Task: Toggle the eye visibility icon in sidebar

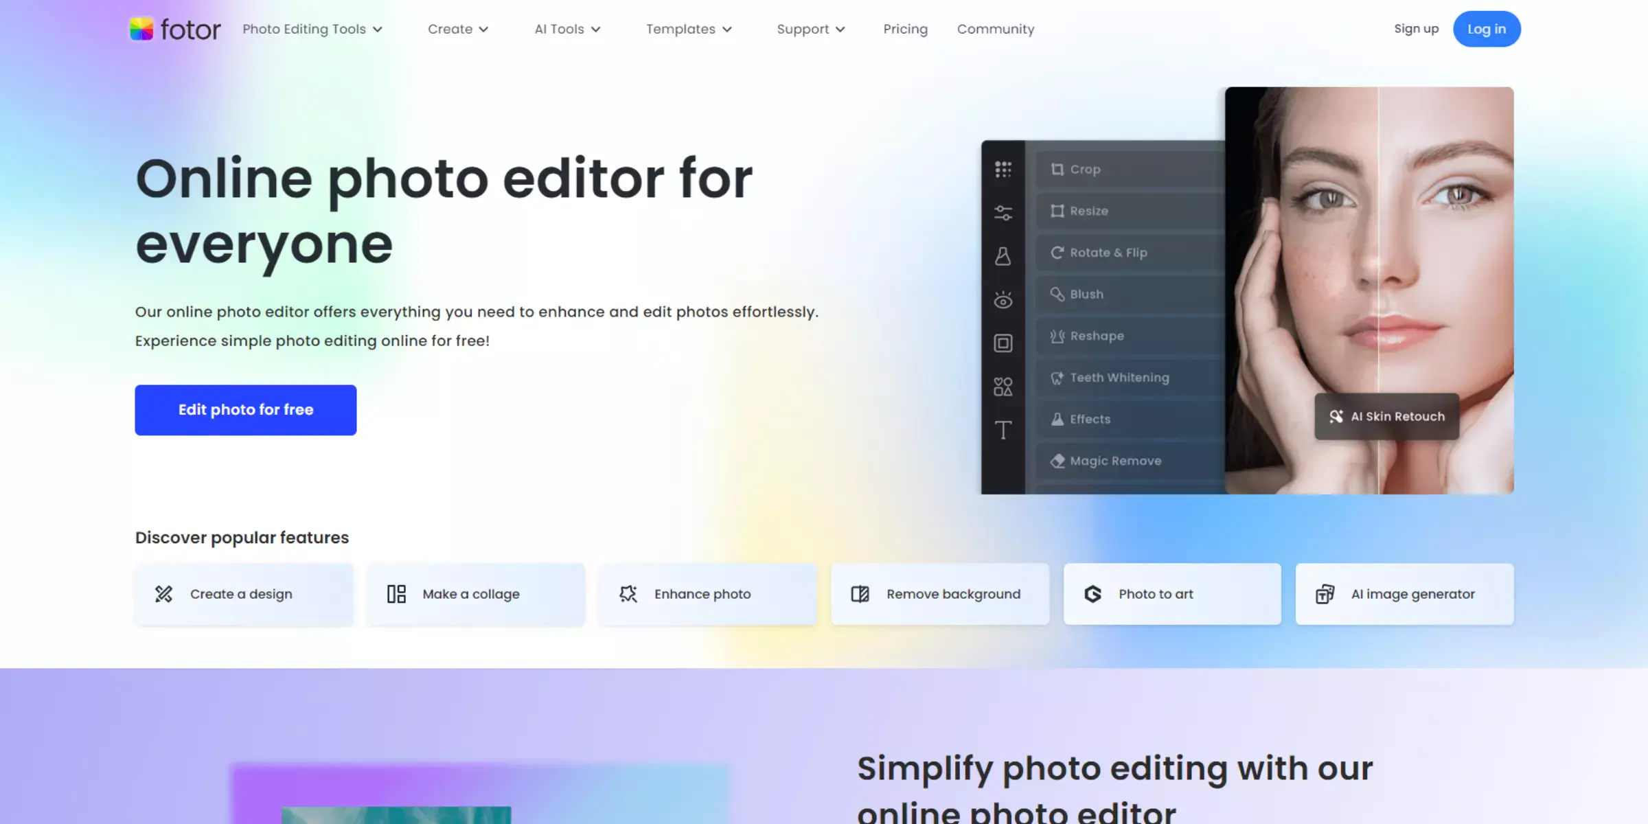Action: 1003,299
